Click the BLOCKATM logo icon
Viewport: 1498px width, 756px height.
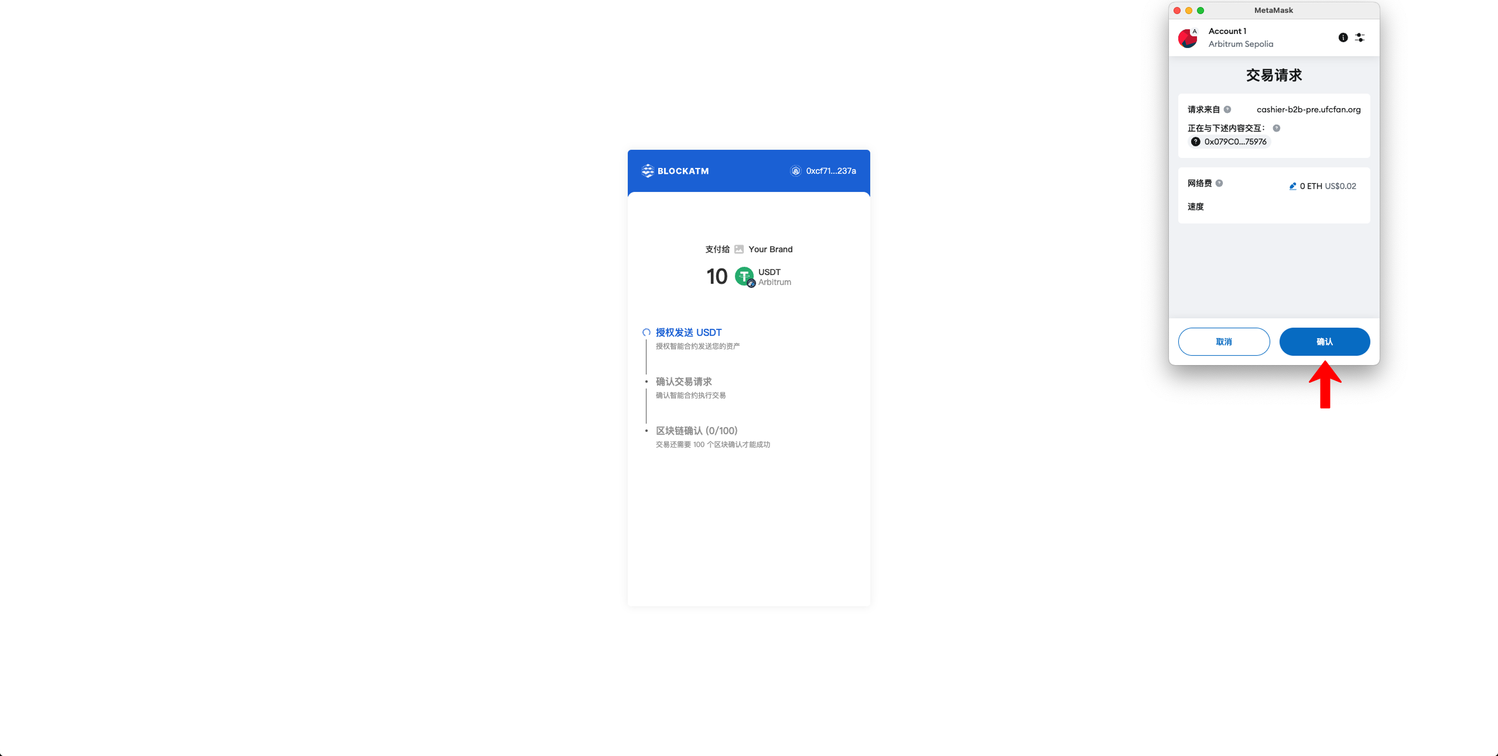click(648, 171)
